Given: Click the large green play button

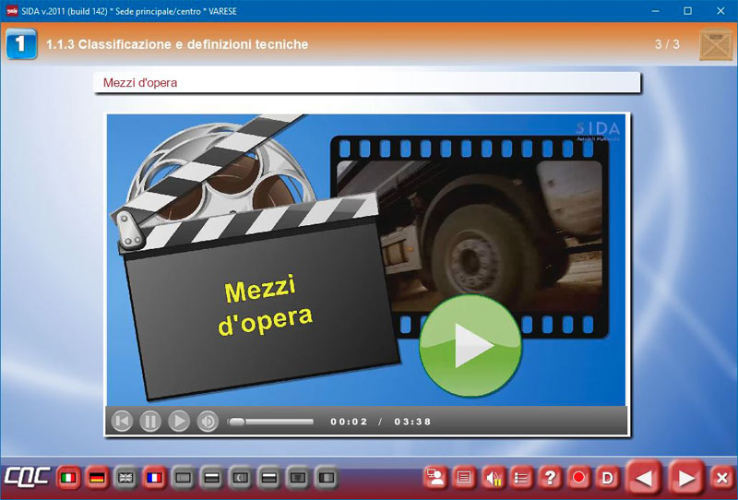Looking at the screenshot, I should click(470, 346).
